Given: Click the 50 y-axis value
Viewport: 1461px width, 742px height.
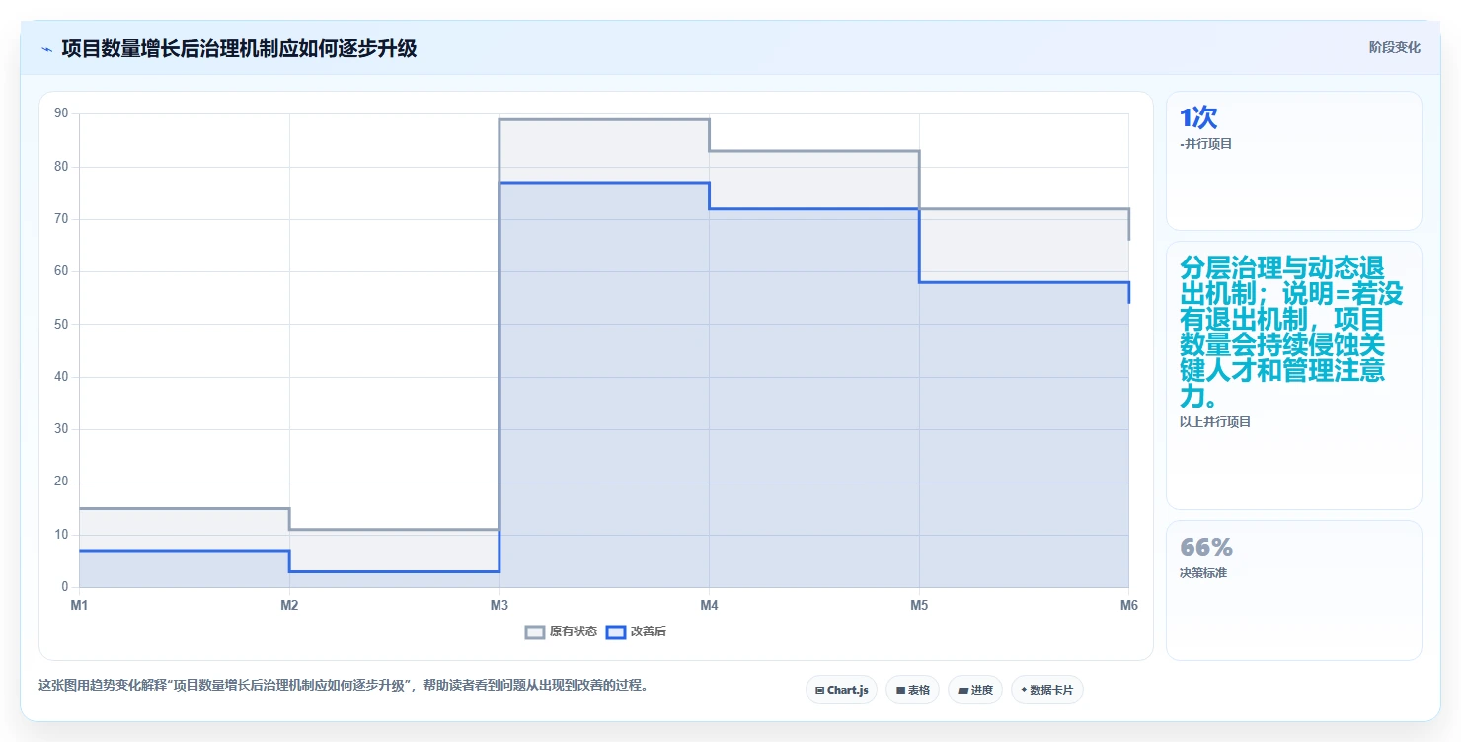Looking at the screenshot, I should 61,325.
